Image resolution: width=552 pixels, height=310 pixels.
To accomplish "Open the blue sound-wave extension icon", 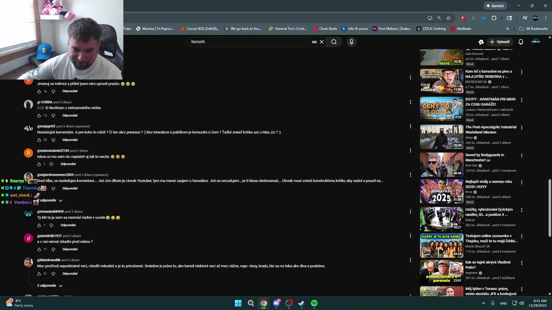I will [483, 18].
